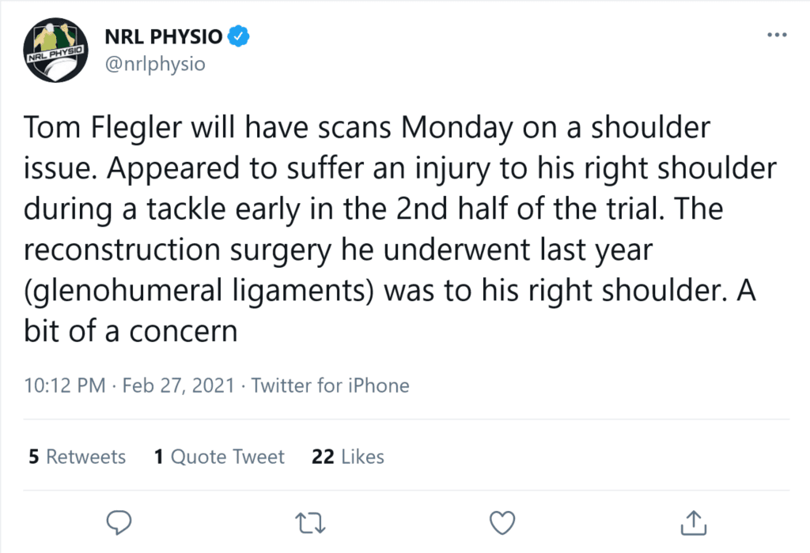Click the Twitter for iPhone source
The image size is (810, 553).
[330, 386]
